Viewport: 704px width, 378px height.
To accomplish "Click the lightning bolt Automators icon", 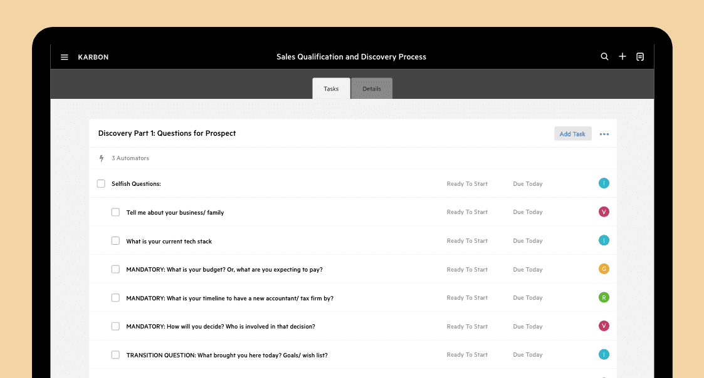I will (102, 158).
